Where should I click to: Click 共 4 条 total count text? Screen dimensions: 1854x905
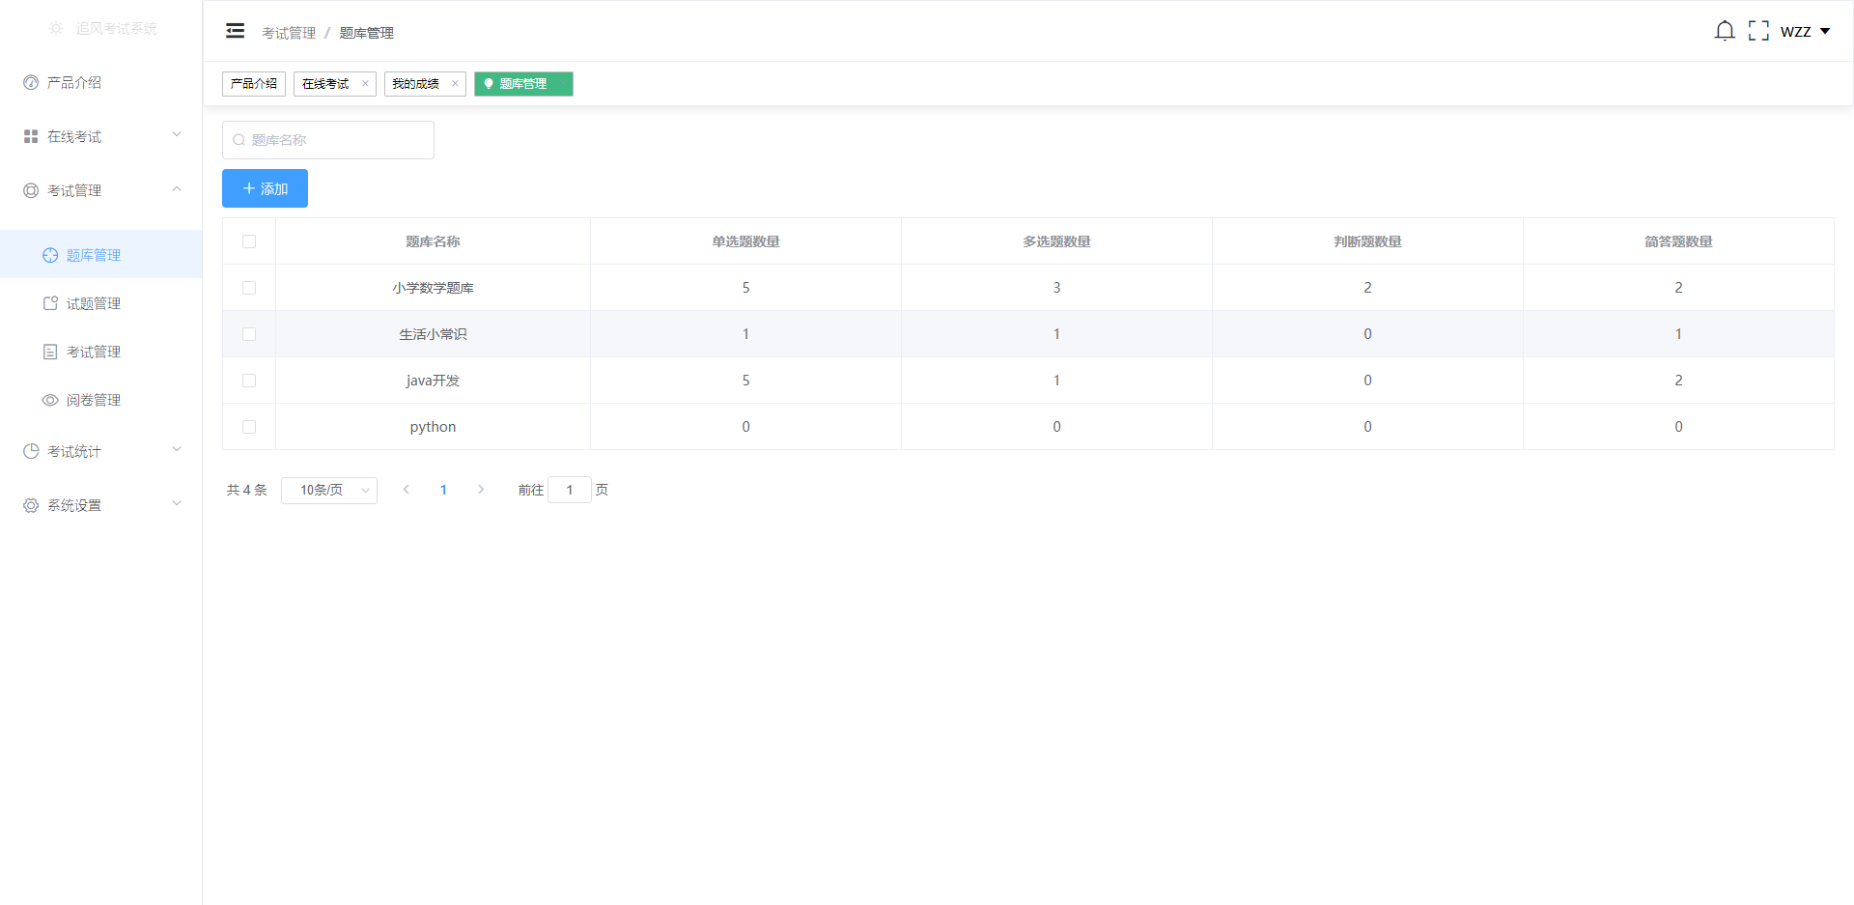(x=246, y=491)
